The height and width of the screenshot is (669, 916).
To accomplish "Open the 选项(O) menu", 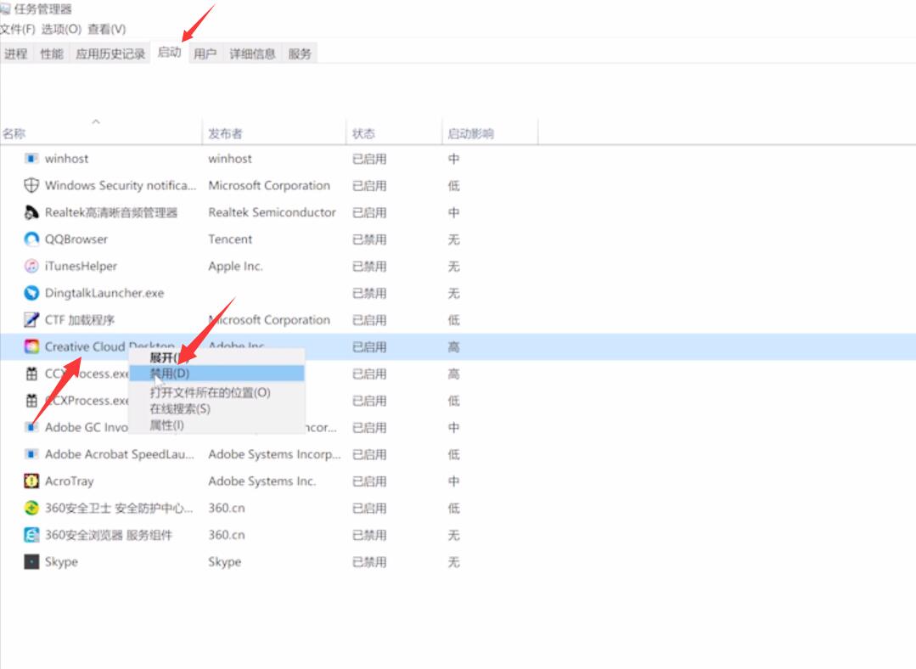I will point(61,29).
